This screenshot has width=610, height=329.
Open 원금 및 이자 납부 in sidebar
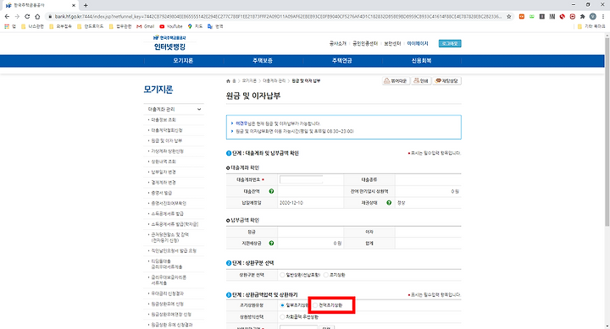(167, 140)
